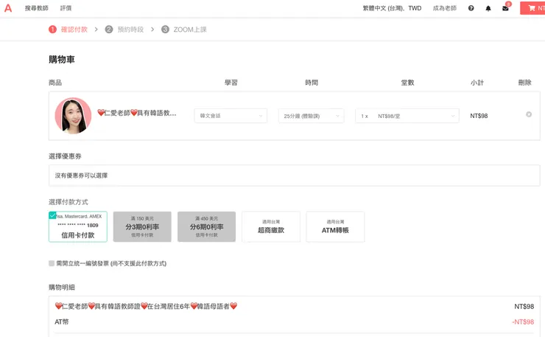Viewport: 545px width, 337px height.
Task: Click the 購物明細 heading
Action: 62,287
